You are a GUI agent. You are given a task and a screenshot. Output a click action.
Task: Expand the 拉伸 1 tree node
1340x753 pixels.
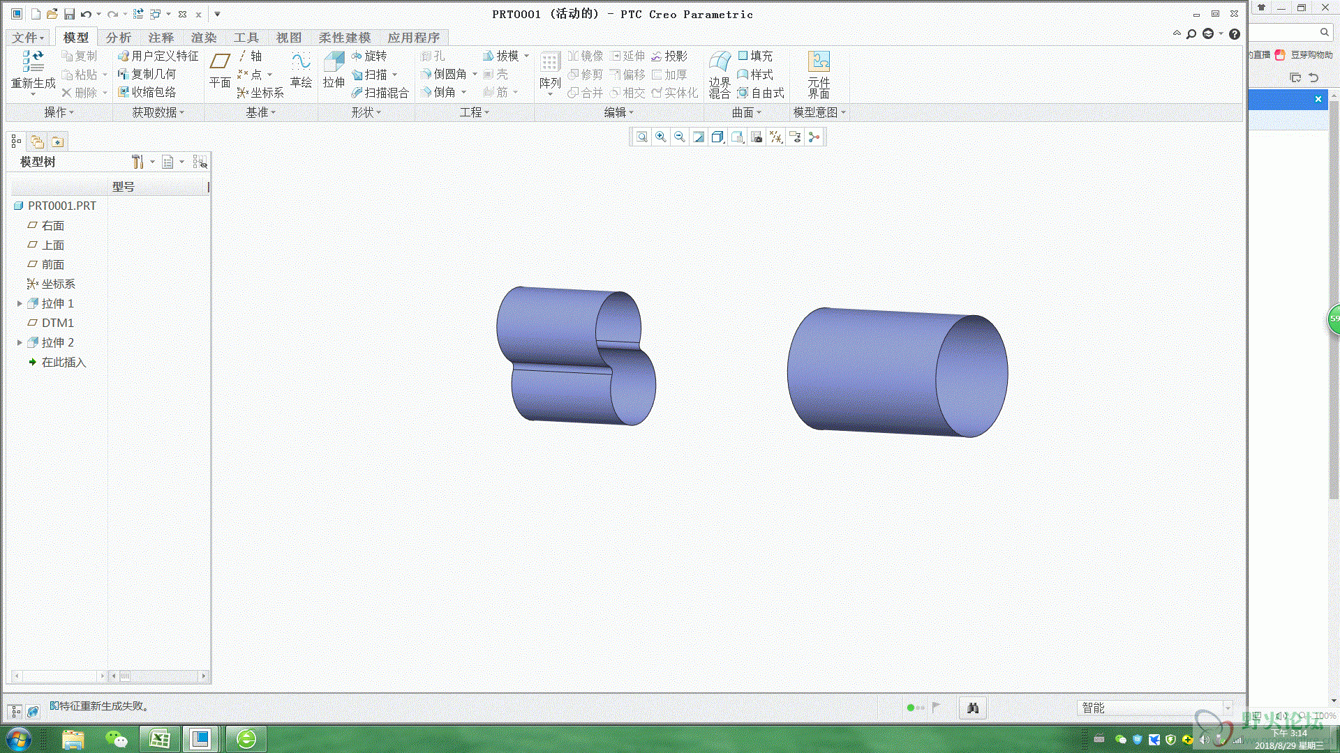(x=20, y=303)
